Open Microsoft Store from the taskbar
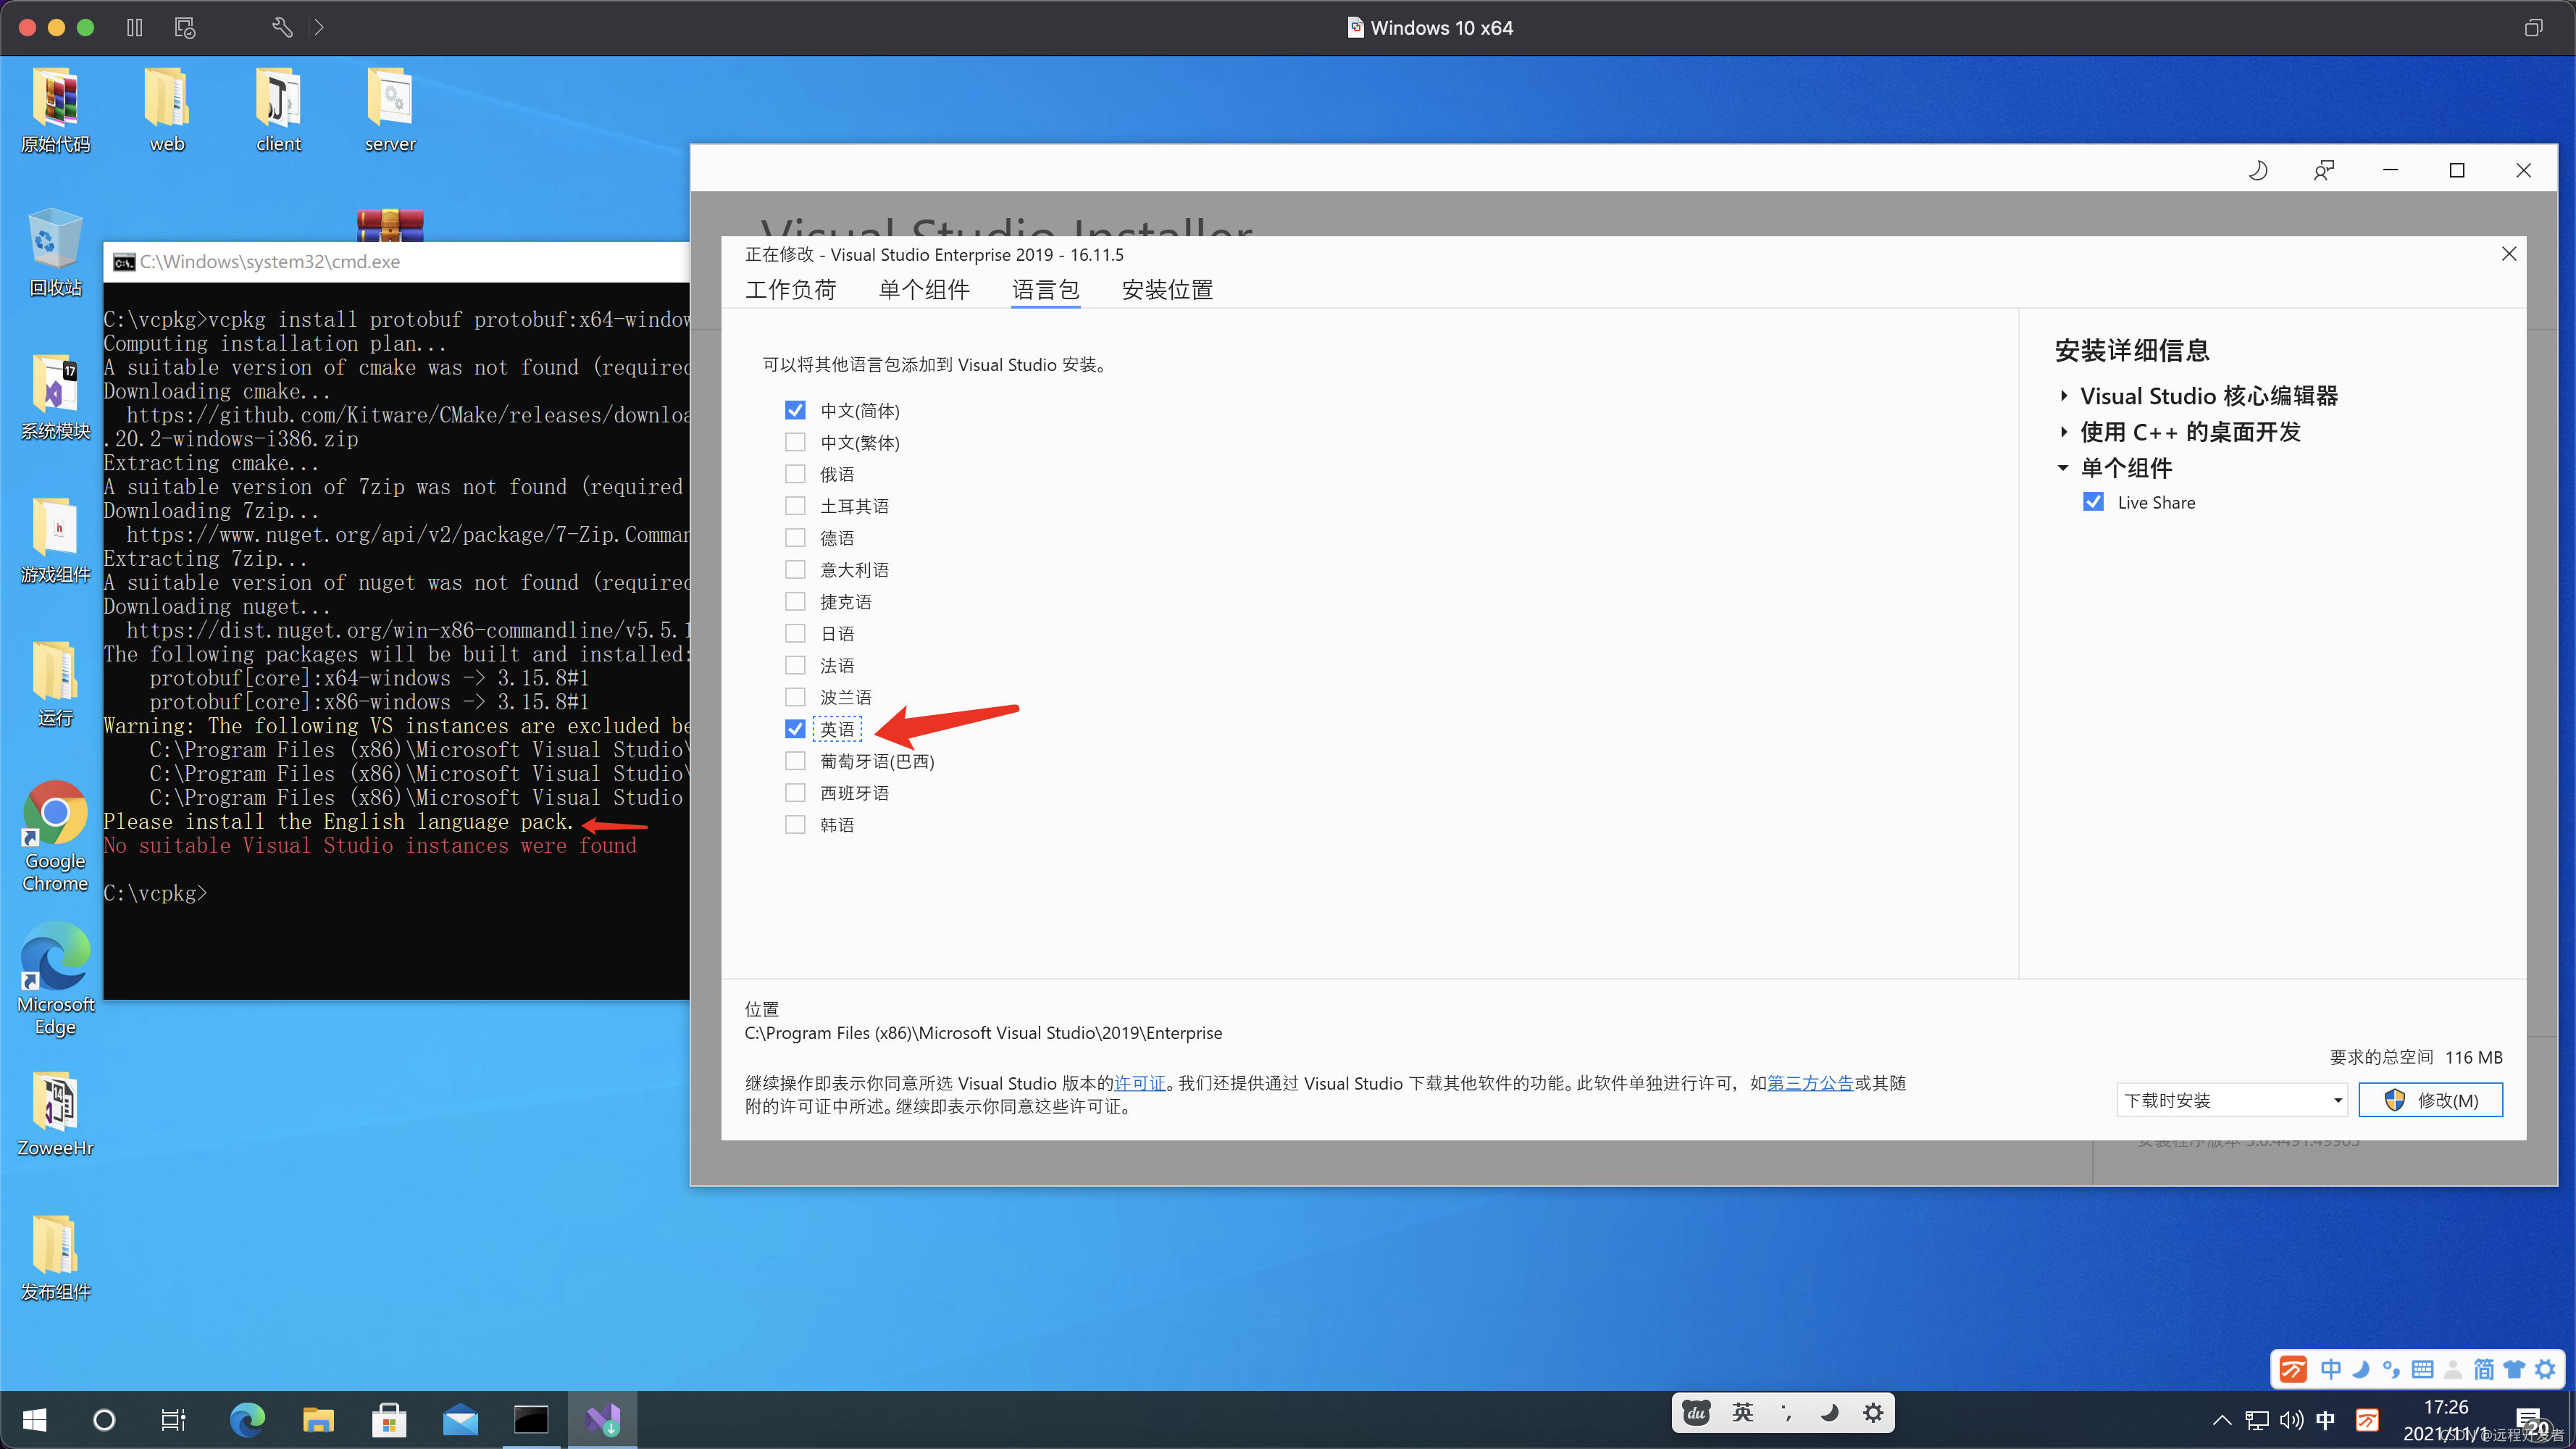Screen dimensions: 2576x1449 pos(389,1419)
